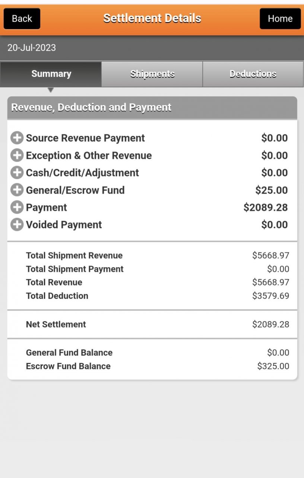
Task: Click plus icon next to Payment
Action: pyautogui.click(x=17, y=207)
